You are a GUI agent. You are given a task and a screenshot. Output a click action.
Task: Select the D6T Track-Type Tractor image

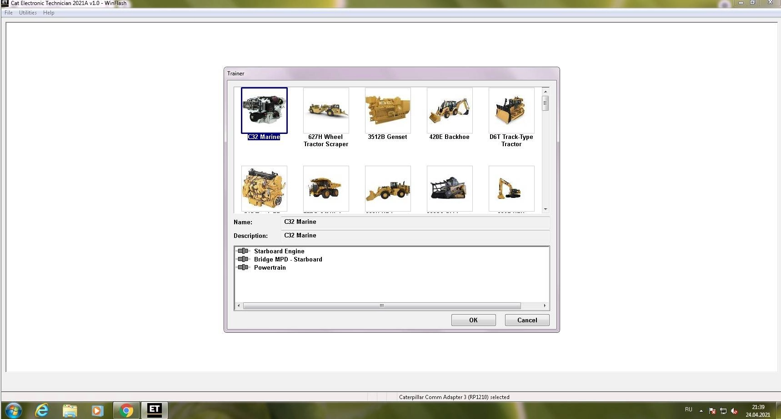(511, 110)
